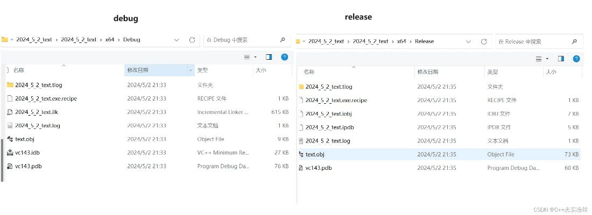Click folder icon of 2024_5_2_text.tlog in Release
The width and height of the screenshot is (592, 215).
301,87
